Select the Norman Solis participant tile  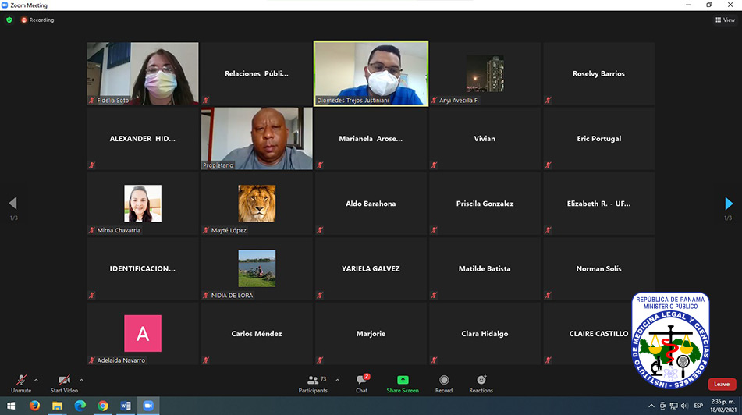pyautogui.click(x=599, y=268)
